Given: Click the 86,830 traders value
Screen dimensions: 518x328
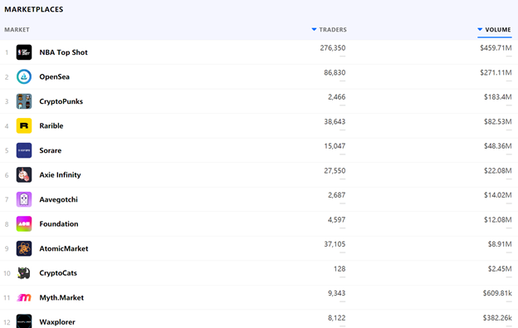Looking at the screenshot, I should [335, 72].
